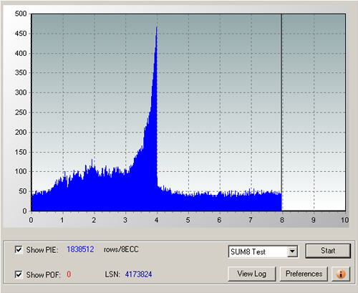Click the 500 label on the vertical axis
Screen dimensions: 358x293
click(21, 14)
